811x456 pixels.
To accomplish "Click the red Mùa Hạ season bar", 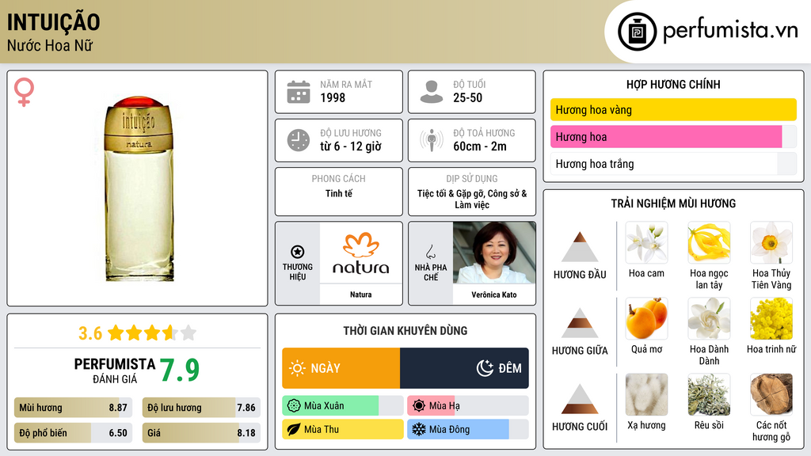I will coord(467,406).
